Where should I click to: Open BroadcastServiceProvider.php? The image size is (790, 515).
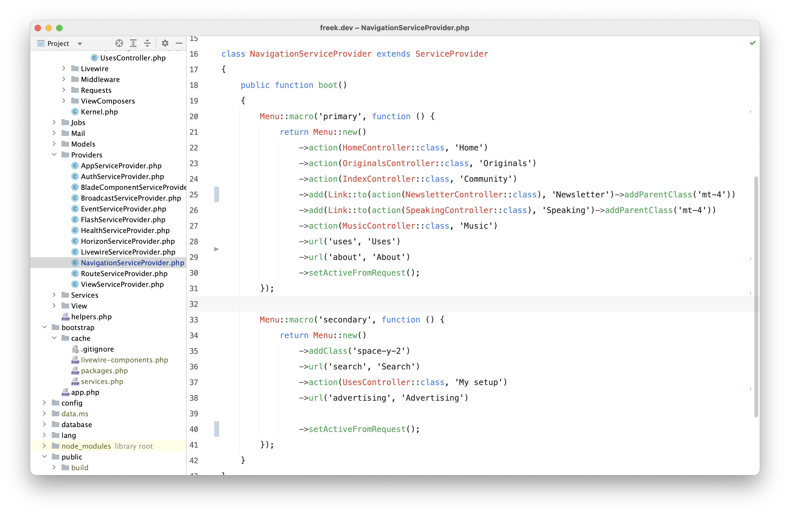131,198
